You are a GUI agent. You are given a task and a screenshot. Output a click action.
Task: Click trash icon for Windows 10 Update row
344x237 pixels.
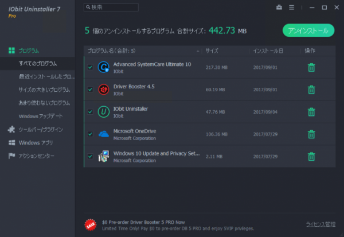[311, 157]
